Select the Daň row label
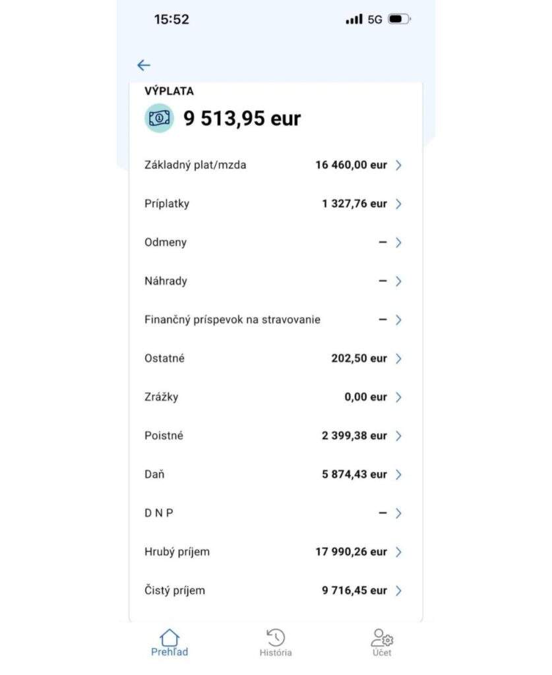The image size is (552, 675). click(154, 475)
